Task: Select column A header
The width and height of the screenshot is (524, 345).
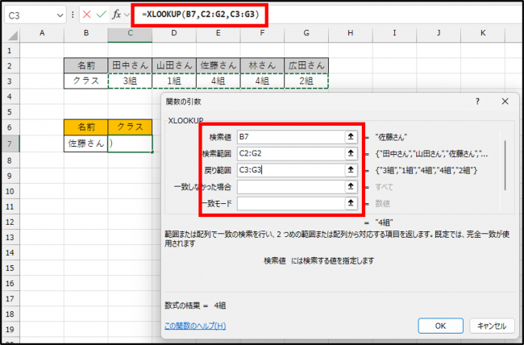Action: 42,33
